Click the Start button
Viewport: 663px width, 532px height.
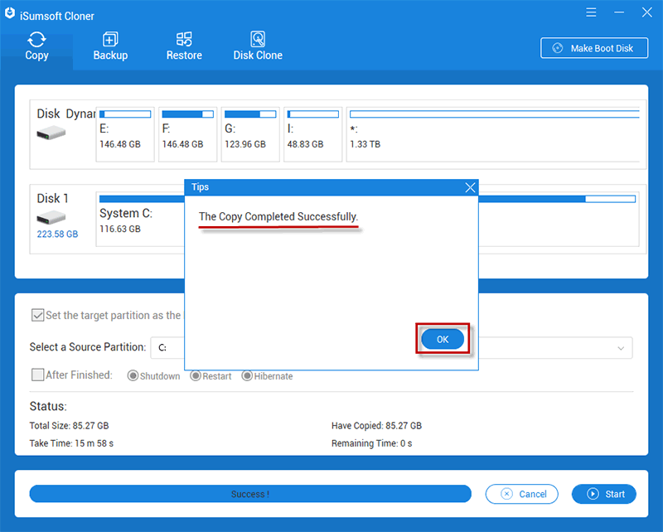604,494
